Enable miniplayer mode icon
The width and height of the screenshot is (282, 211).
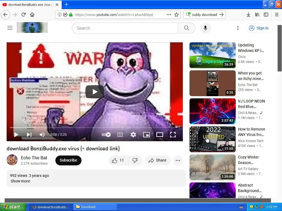(147, 135)
